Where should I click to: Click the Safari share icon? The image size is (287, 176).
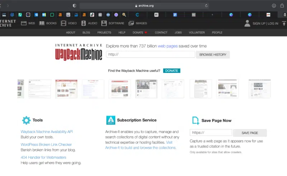(282, 5)
